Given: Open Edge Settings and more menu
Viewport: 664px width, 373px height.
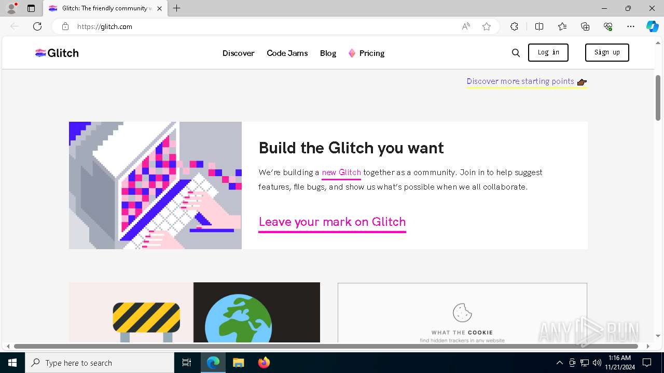Looking at the screenshot, I should tap(631, 26).
